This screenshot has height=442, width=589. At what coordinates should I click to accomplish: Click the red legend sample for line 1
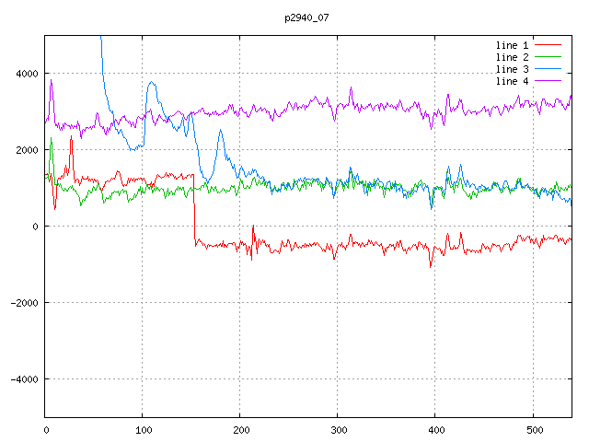click(549, 45)
